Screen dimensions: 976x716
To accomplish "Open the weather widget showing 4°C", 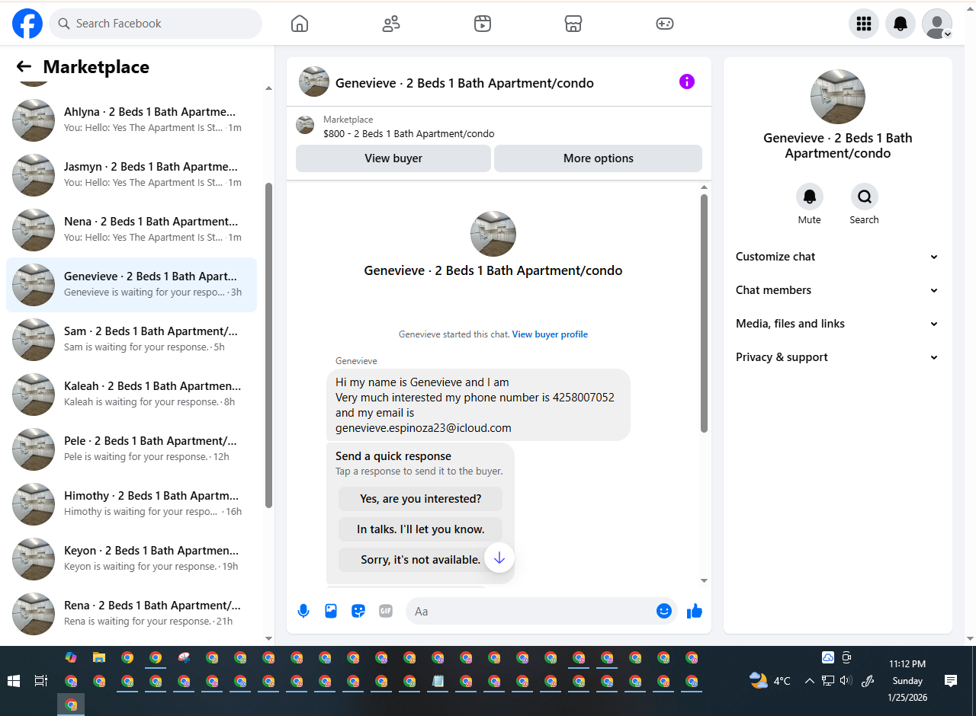I will [x=770, y=681].
